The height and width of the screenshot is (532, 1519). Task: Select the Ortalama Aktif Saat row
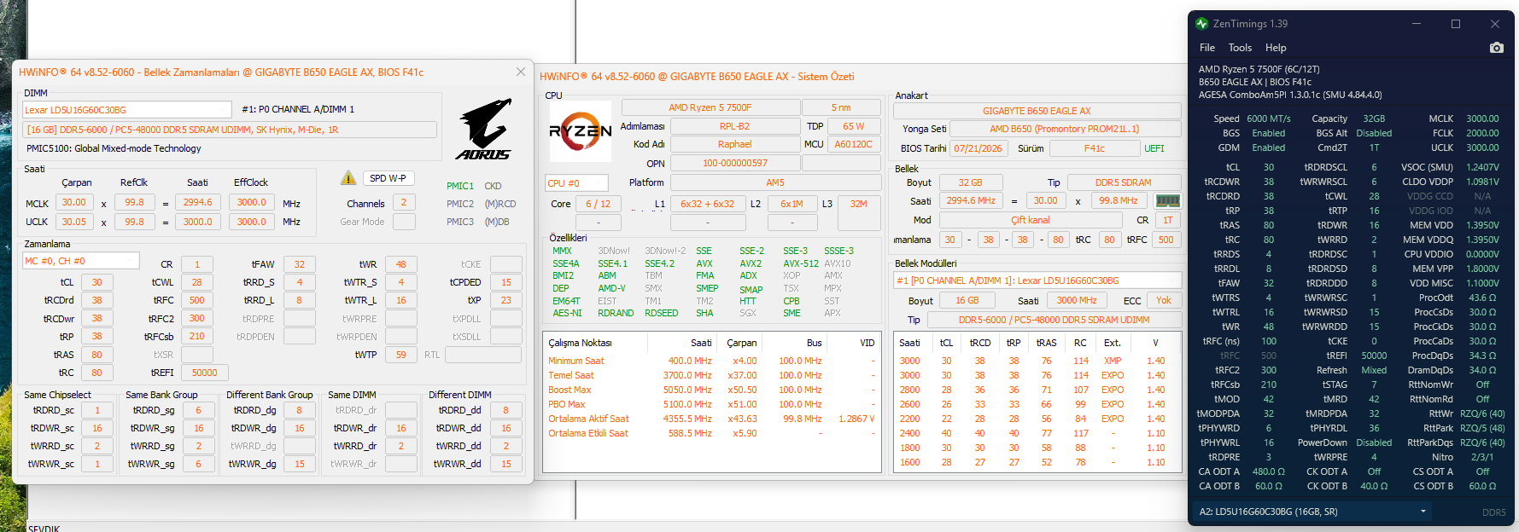711,419
